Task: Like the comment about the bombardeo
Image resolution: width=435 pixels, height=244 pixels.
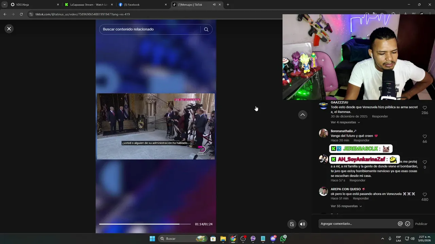Action: tap(425, 162)
